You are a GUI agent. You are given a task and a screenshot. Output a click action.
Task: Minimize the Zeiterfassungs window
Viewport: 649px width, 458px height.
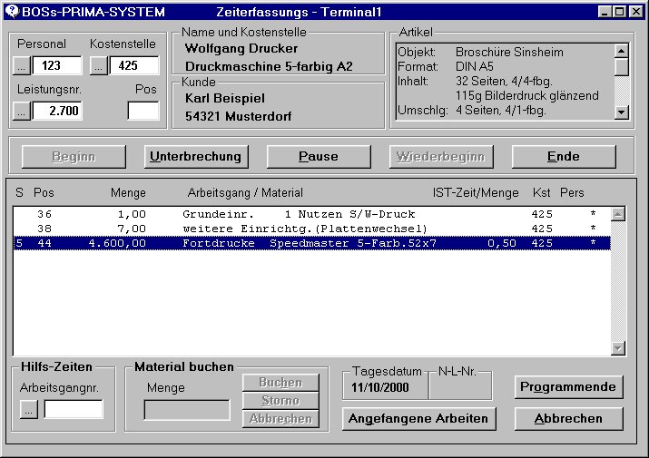pyautogui.click(x=605, y=12)
